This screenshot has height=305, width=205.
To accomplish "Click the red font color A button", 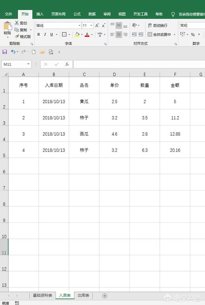I will [x=87, y=35].
